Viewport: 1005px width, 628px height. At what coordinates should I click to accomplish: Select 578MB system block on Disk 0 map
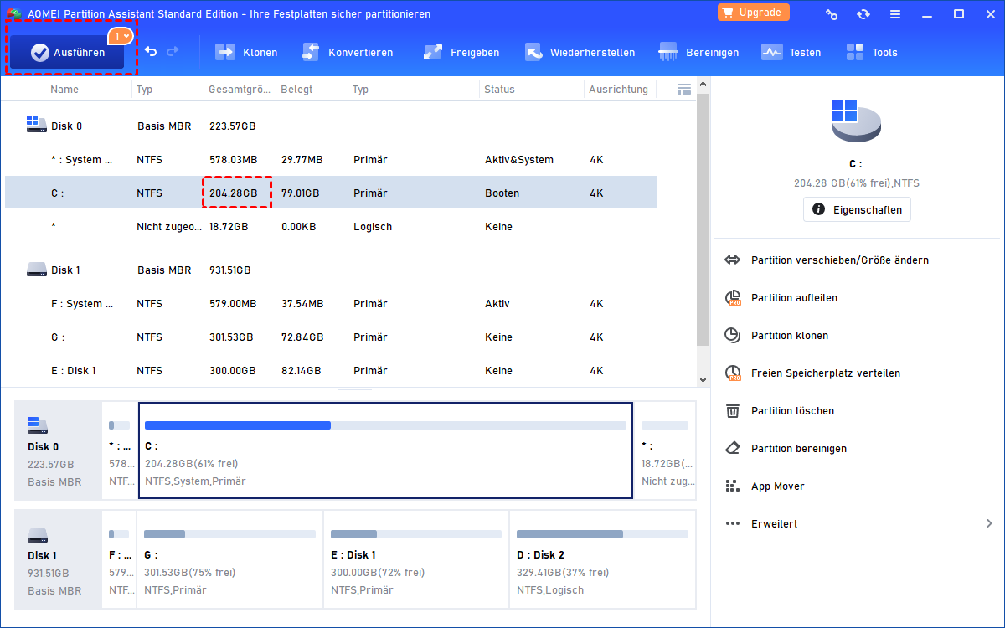point(120,450)
